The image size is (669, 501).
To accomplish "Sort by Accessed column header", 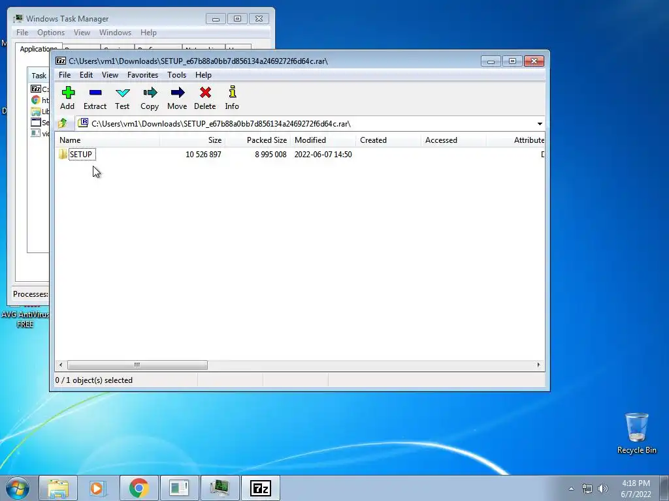I will click(x=453, y=140).
